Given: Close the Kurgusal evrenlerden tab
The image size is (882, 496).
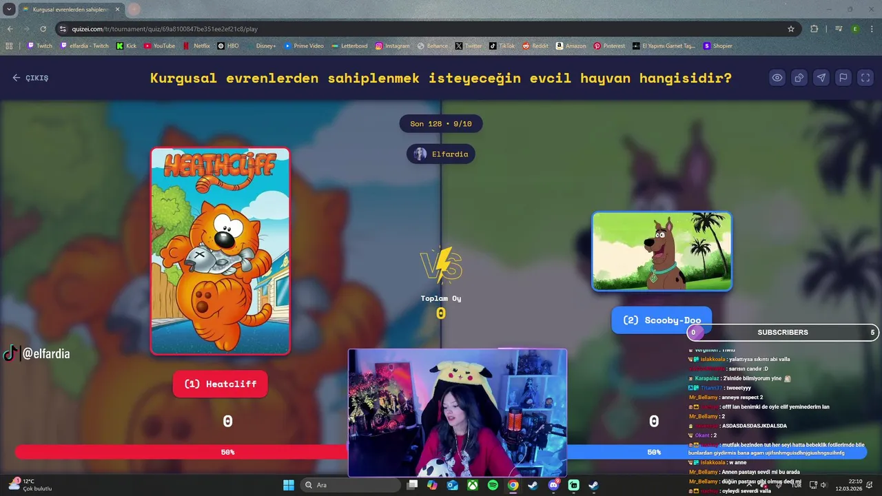Looking at the screenshot, I should tap(117, 10).
